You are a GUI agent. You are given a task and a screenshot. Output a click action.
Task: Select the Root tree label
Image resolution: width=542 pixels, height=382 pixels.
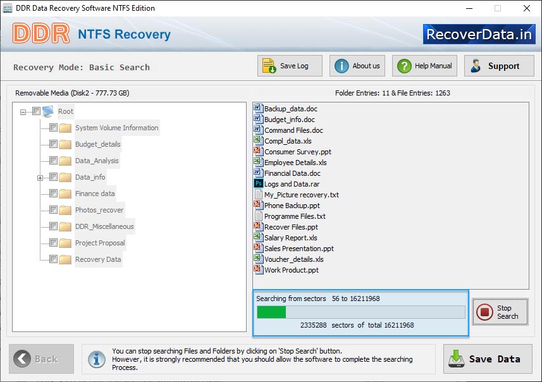click(x=66, y=111)
